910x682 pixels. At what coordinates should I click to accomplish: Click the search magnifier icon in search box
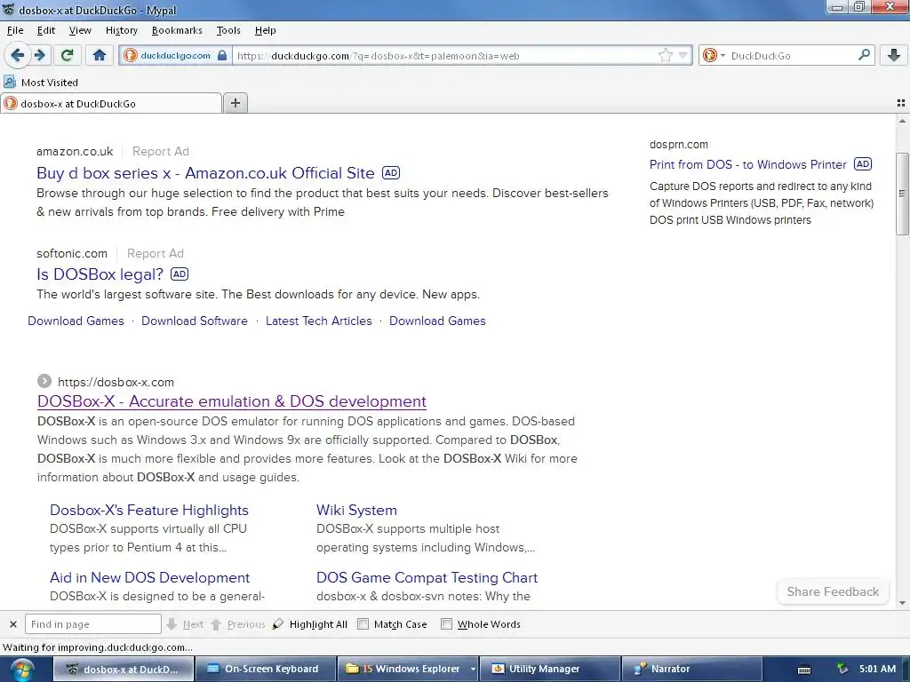point(864,55)
